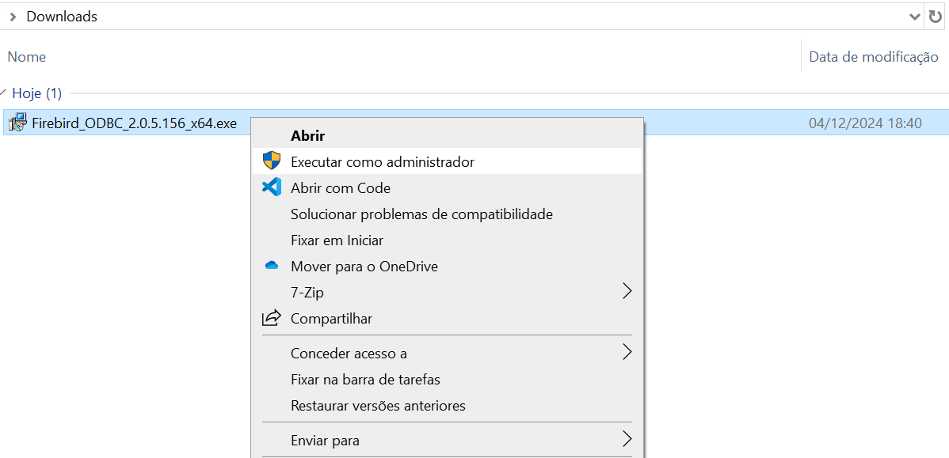The height and width of the screenshot is (458, 949).
Task: Expand the Enviar para submenu arrow
Action: coord(627,439)
